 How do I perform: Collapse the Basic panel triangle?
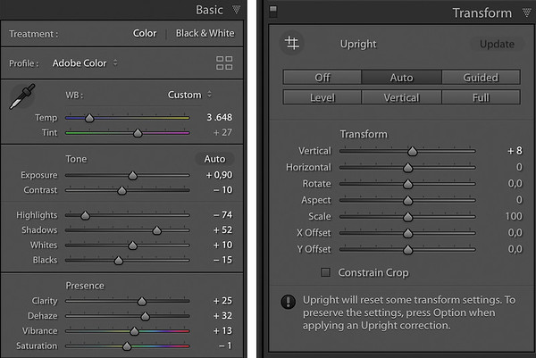236,10
